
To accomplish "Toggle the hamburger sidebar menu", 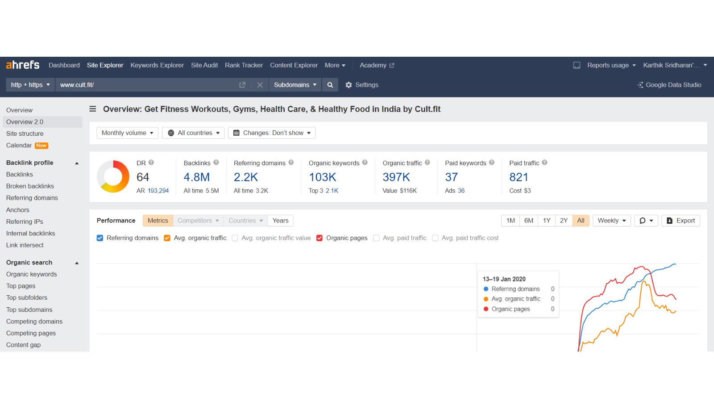I will click(93, 109).
